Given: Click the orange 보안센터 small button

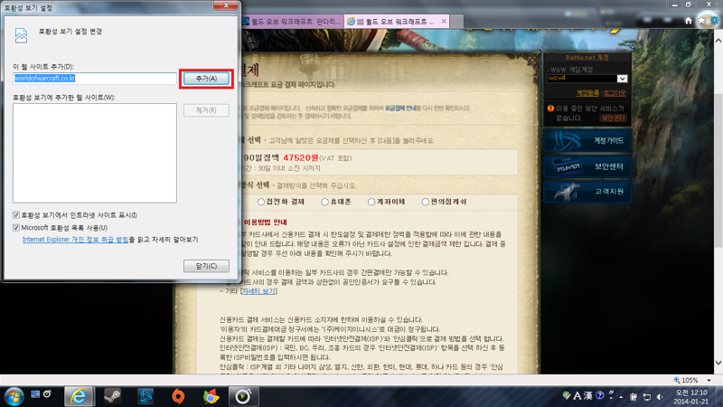Looking at the screenshot, I should tap(613, 118).
